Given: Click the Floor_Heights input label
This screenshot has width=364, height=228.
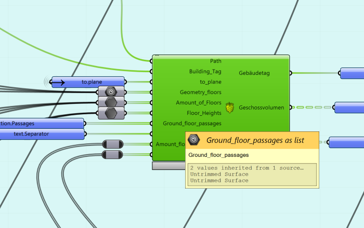Looking at the screenshot, I should pyautogui.click(x=204, y=113).
